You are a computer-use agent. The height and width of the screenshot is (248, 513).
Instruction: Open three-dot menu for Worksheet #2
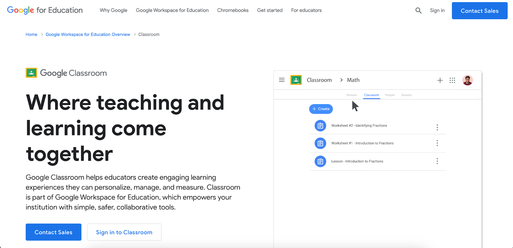point(437,128)
